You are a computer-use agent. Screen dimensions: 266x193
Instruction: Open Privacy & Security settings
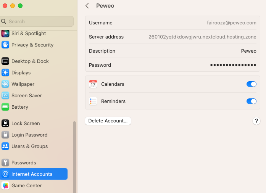coord(34,45)
